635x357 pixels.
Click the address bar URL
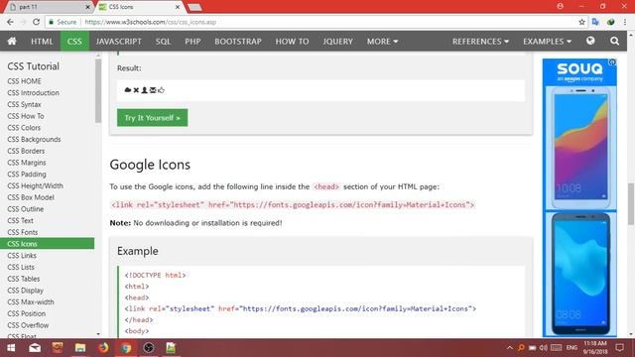pos(151,22)
